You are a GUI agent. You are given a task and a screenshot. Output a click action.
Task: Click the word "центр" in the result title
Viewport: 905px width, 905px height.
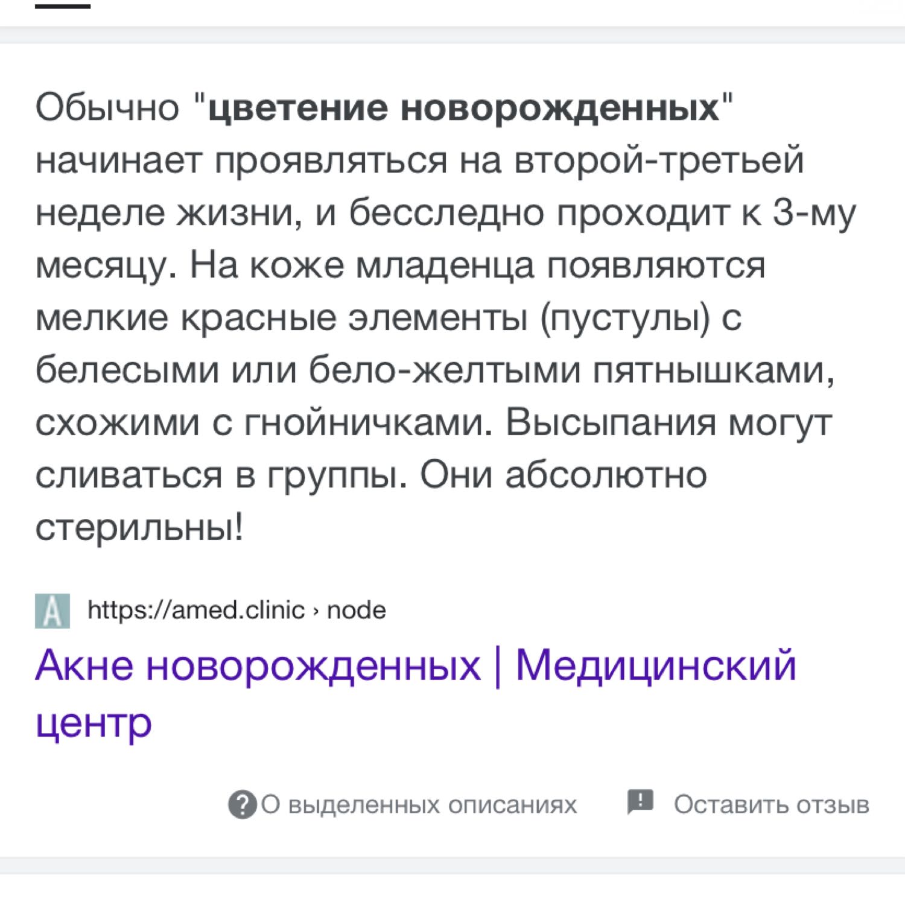point(94,722)
